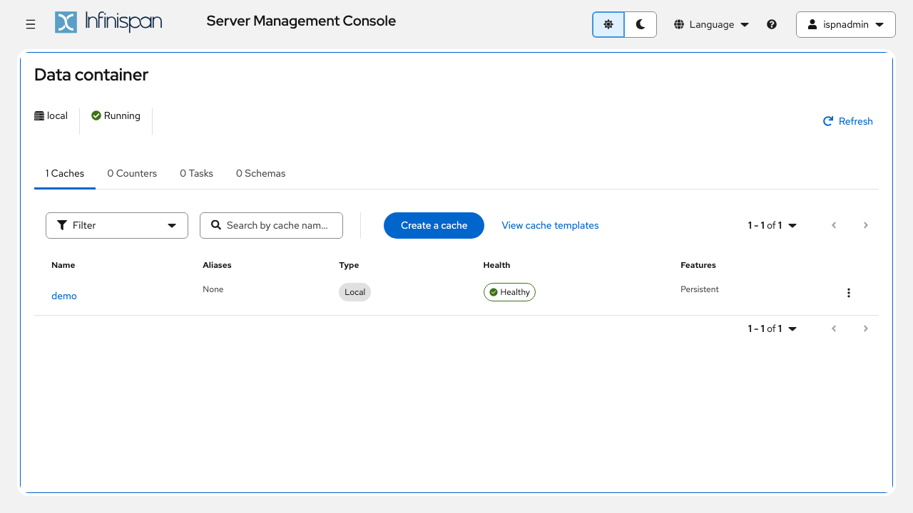Click the Healthy status badge
Image resolution: width=913 pixels, height=513 pixels.
(x=509, y=292)
